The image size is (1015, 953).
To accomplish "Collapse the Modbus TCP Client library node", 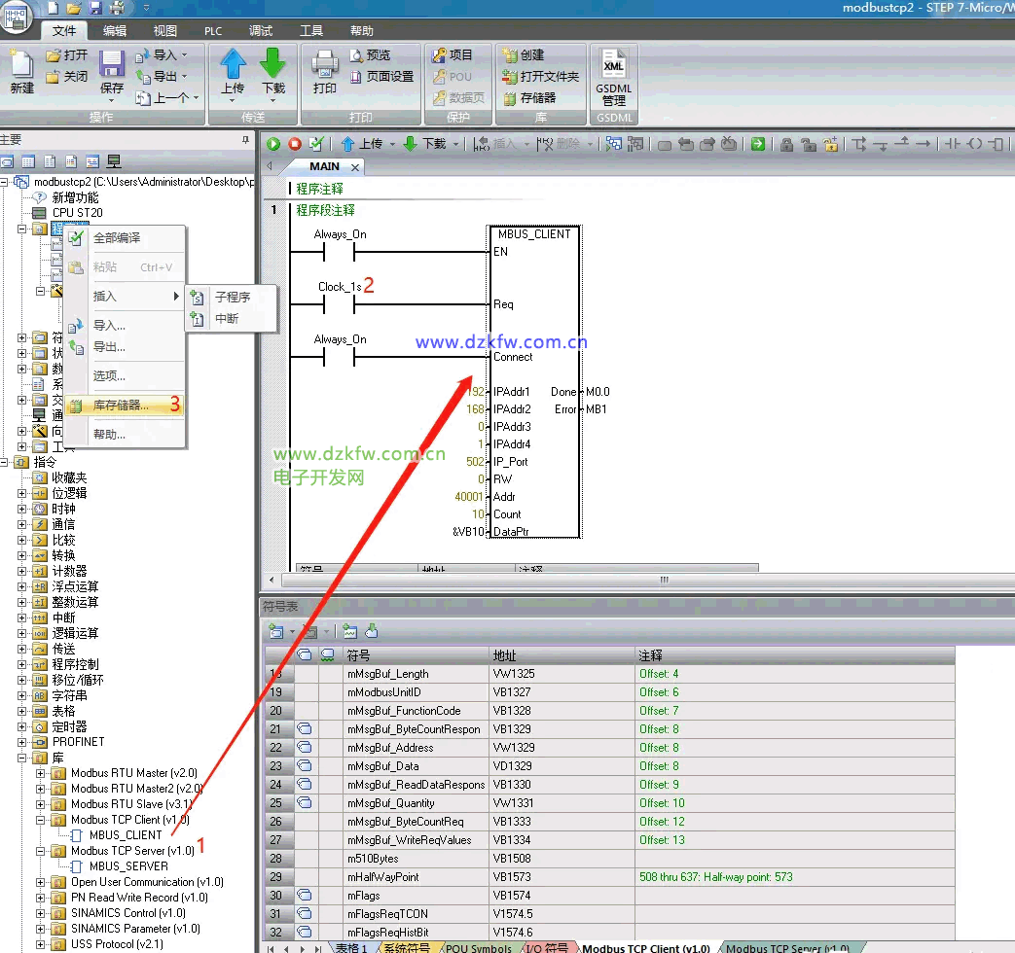I will click(x=41, y=820).
